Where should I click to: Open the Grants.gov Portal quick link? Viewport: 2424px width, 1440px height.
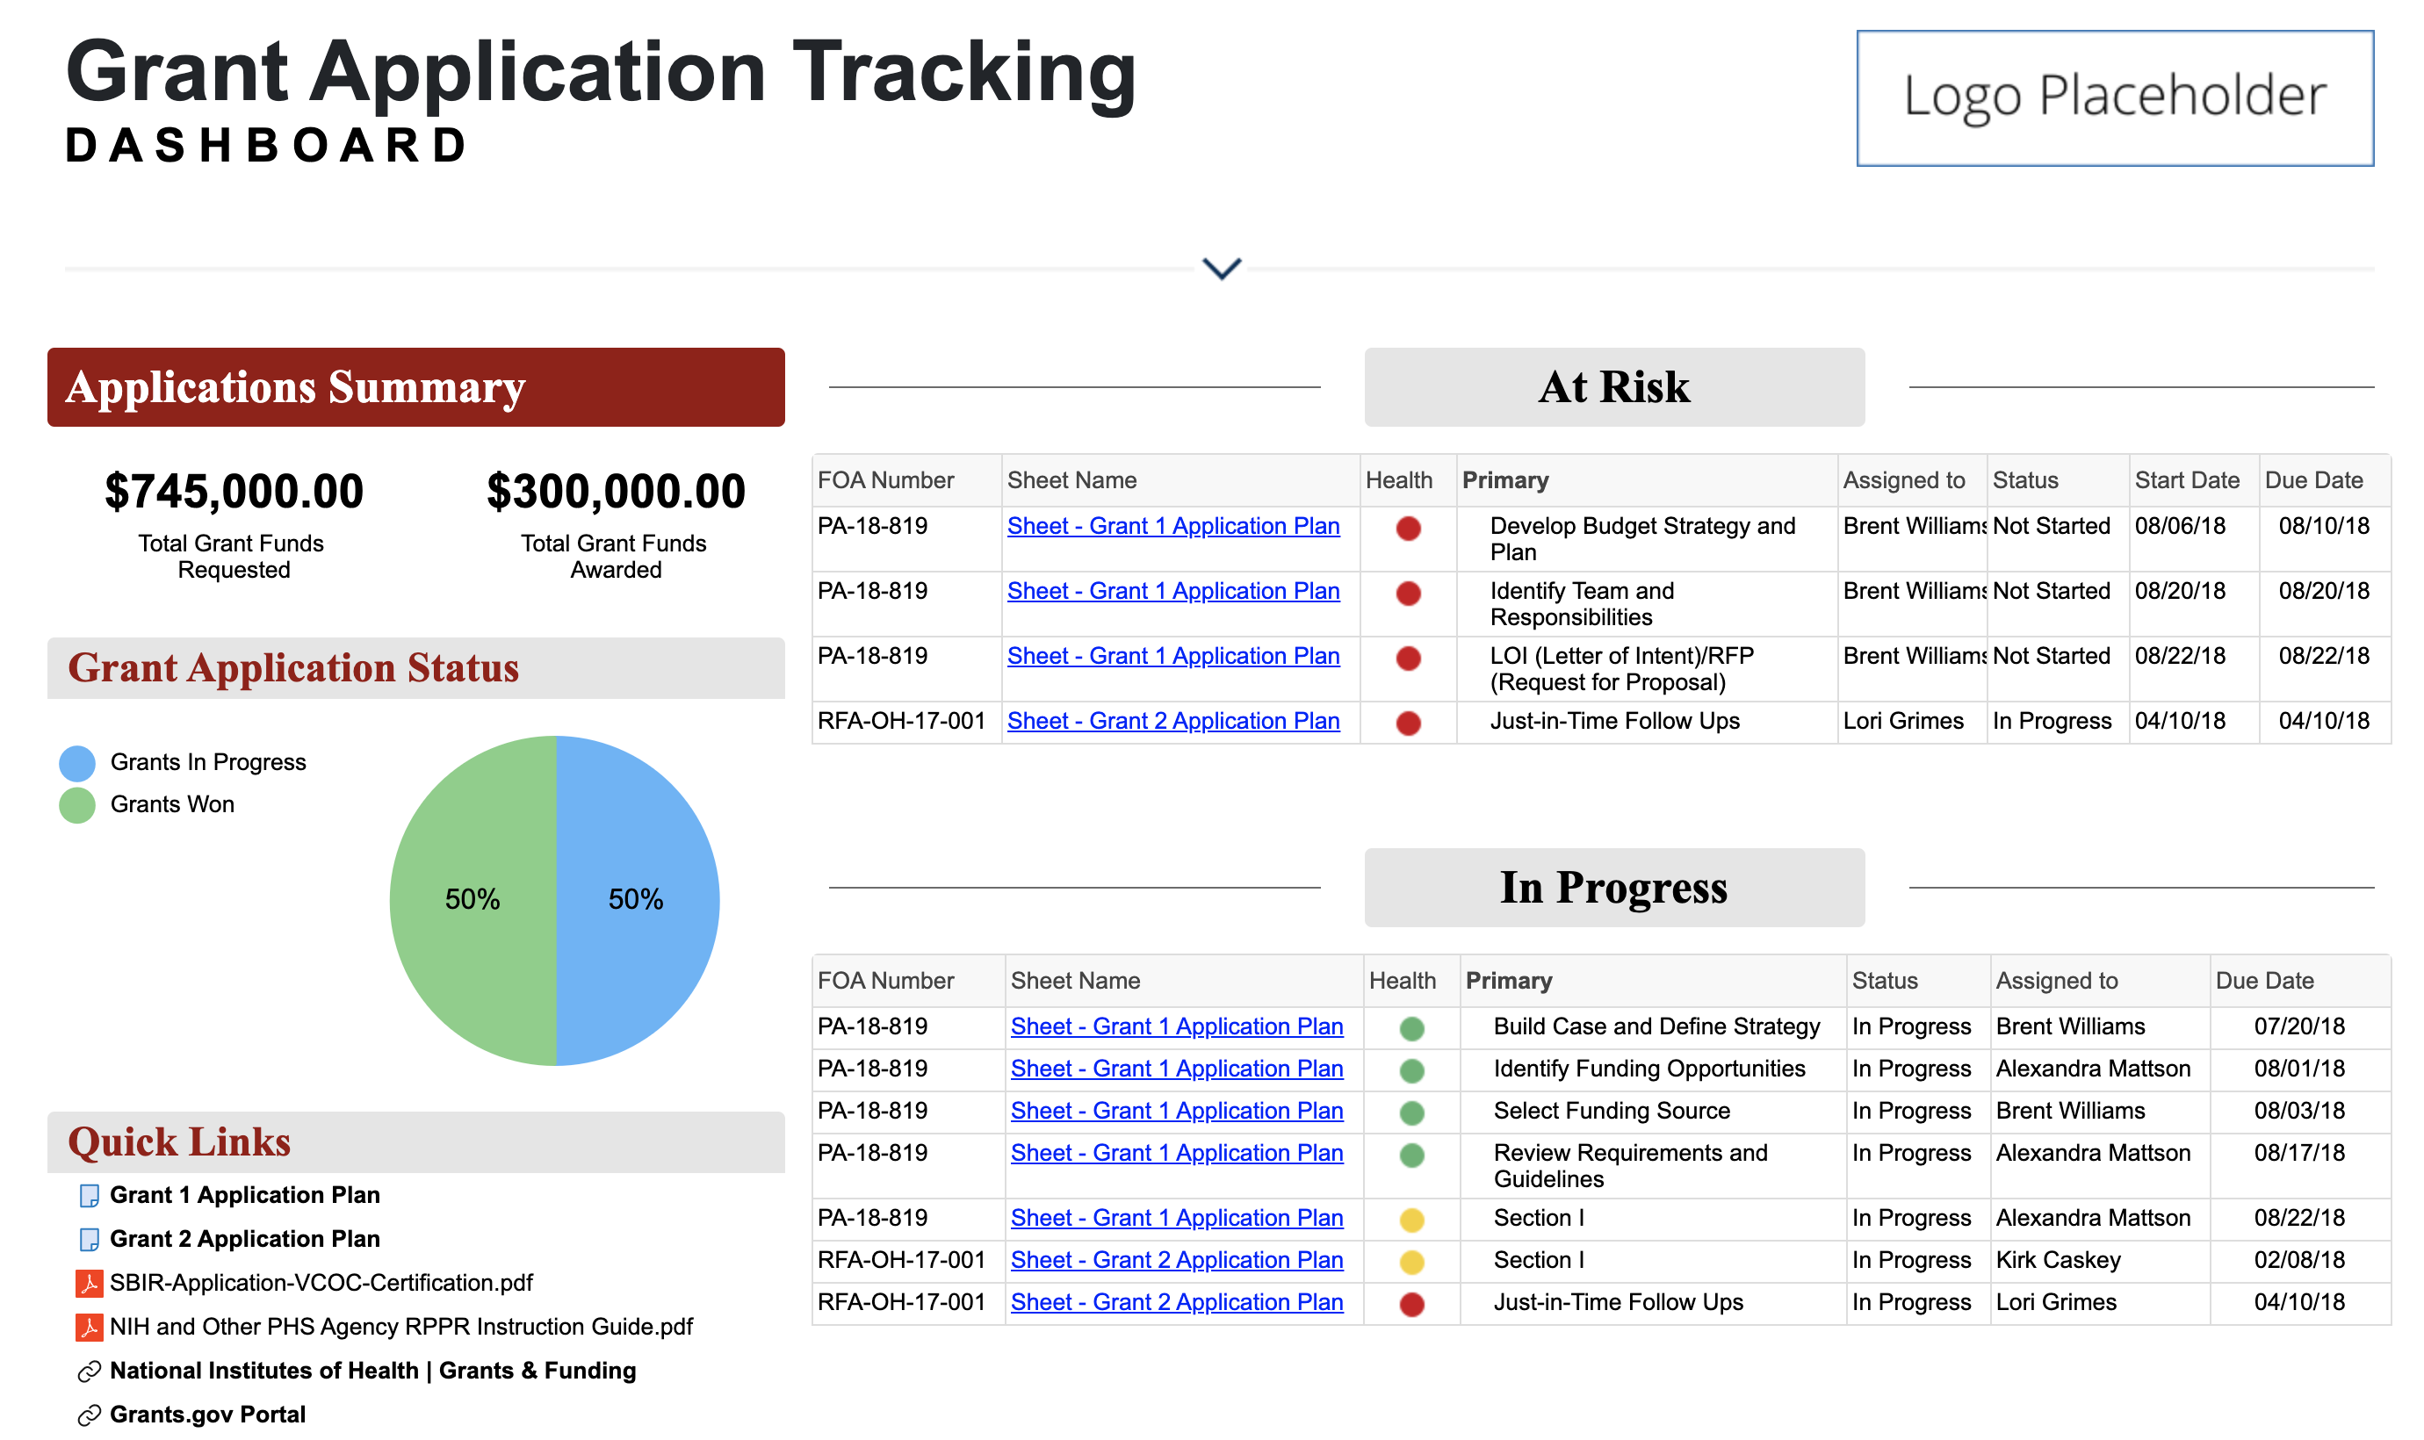(206, 1415)
